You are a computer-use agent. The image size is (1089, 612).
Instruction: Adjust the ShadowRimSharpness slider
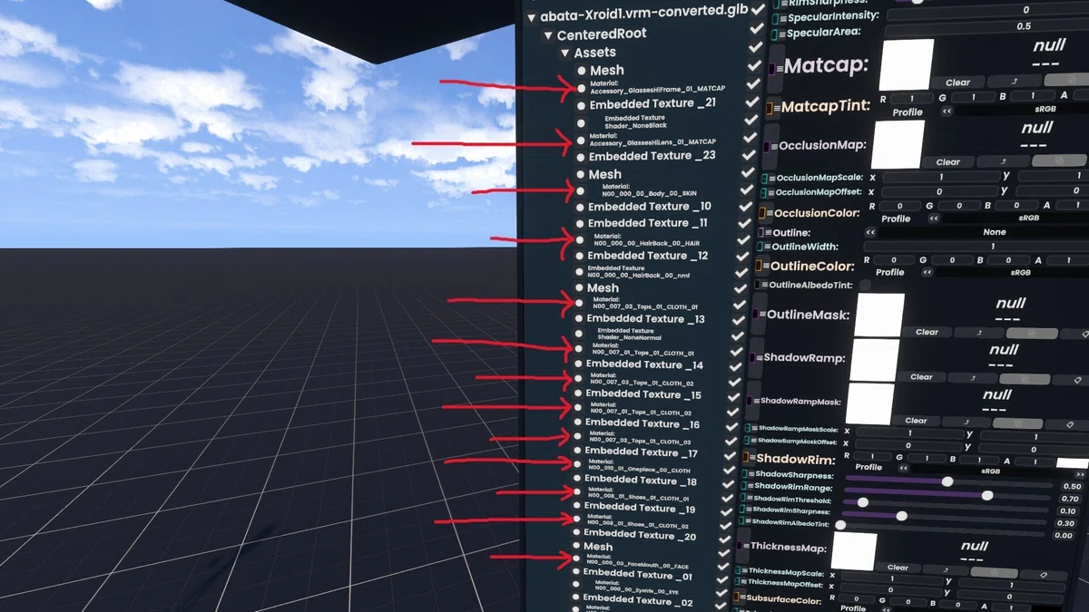[943, 516]
